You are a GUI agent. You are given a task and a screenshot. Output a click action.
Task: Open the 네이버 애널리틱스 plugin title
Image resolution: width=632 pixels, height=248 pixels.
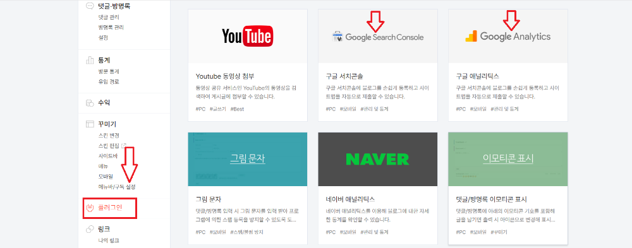pyautogui.click(x=350, y=199)
